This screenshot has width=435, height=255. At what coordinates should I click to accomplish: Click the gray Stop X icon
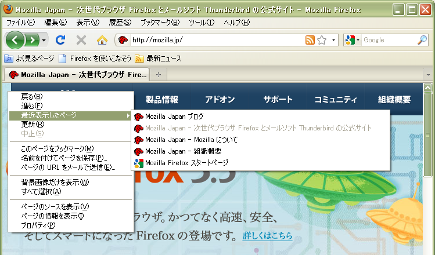(81, 40)
